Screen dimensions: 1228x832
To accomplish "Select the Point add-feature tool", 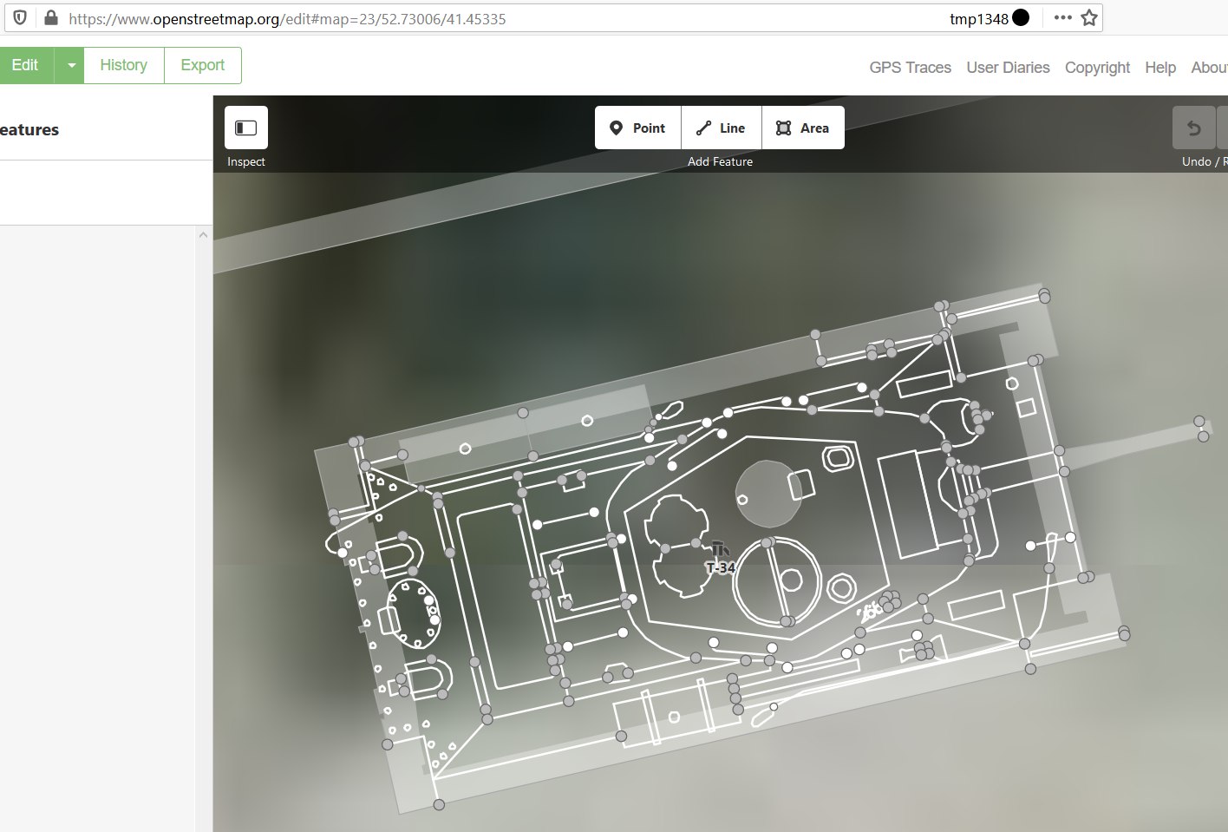I will [x=637, y=128].
